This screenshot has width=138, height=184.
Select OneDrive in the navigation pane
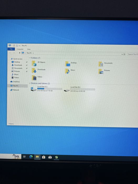coord(16,81)
